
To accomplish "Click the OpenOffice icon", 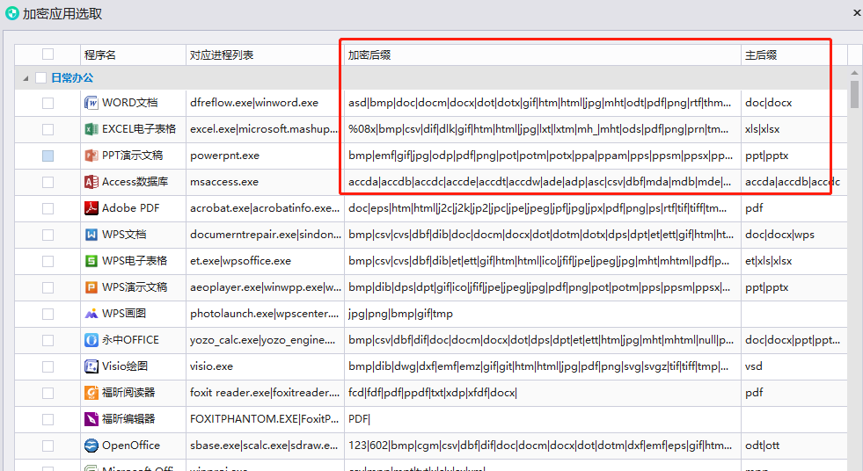I will 91,446.
